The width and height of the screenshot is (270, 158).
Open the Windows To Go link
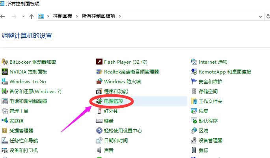(28, 81)
